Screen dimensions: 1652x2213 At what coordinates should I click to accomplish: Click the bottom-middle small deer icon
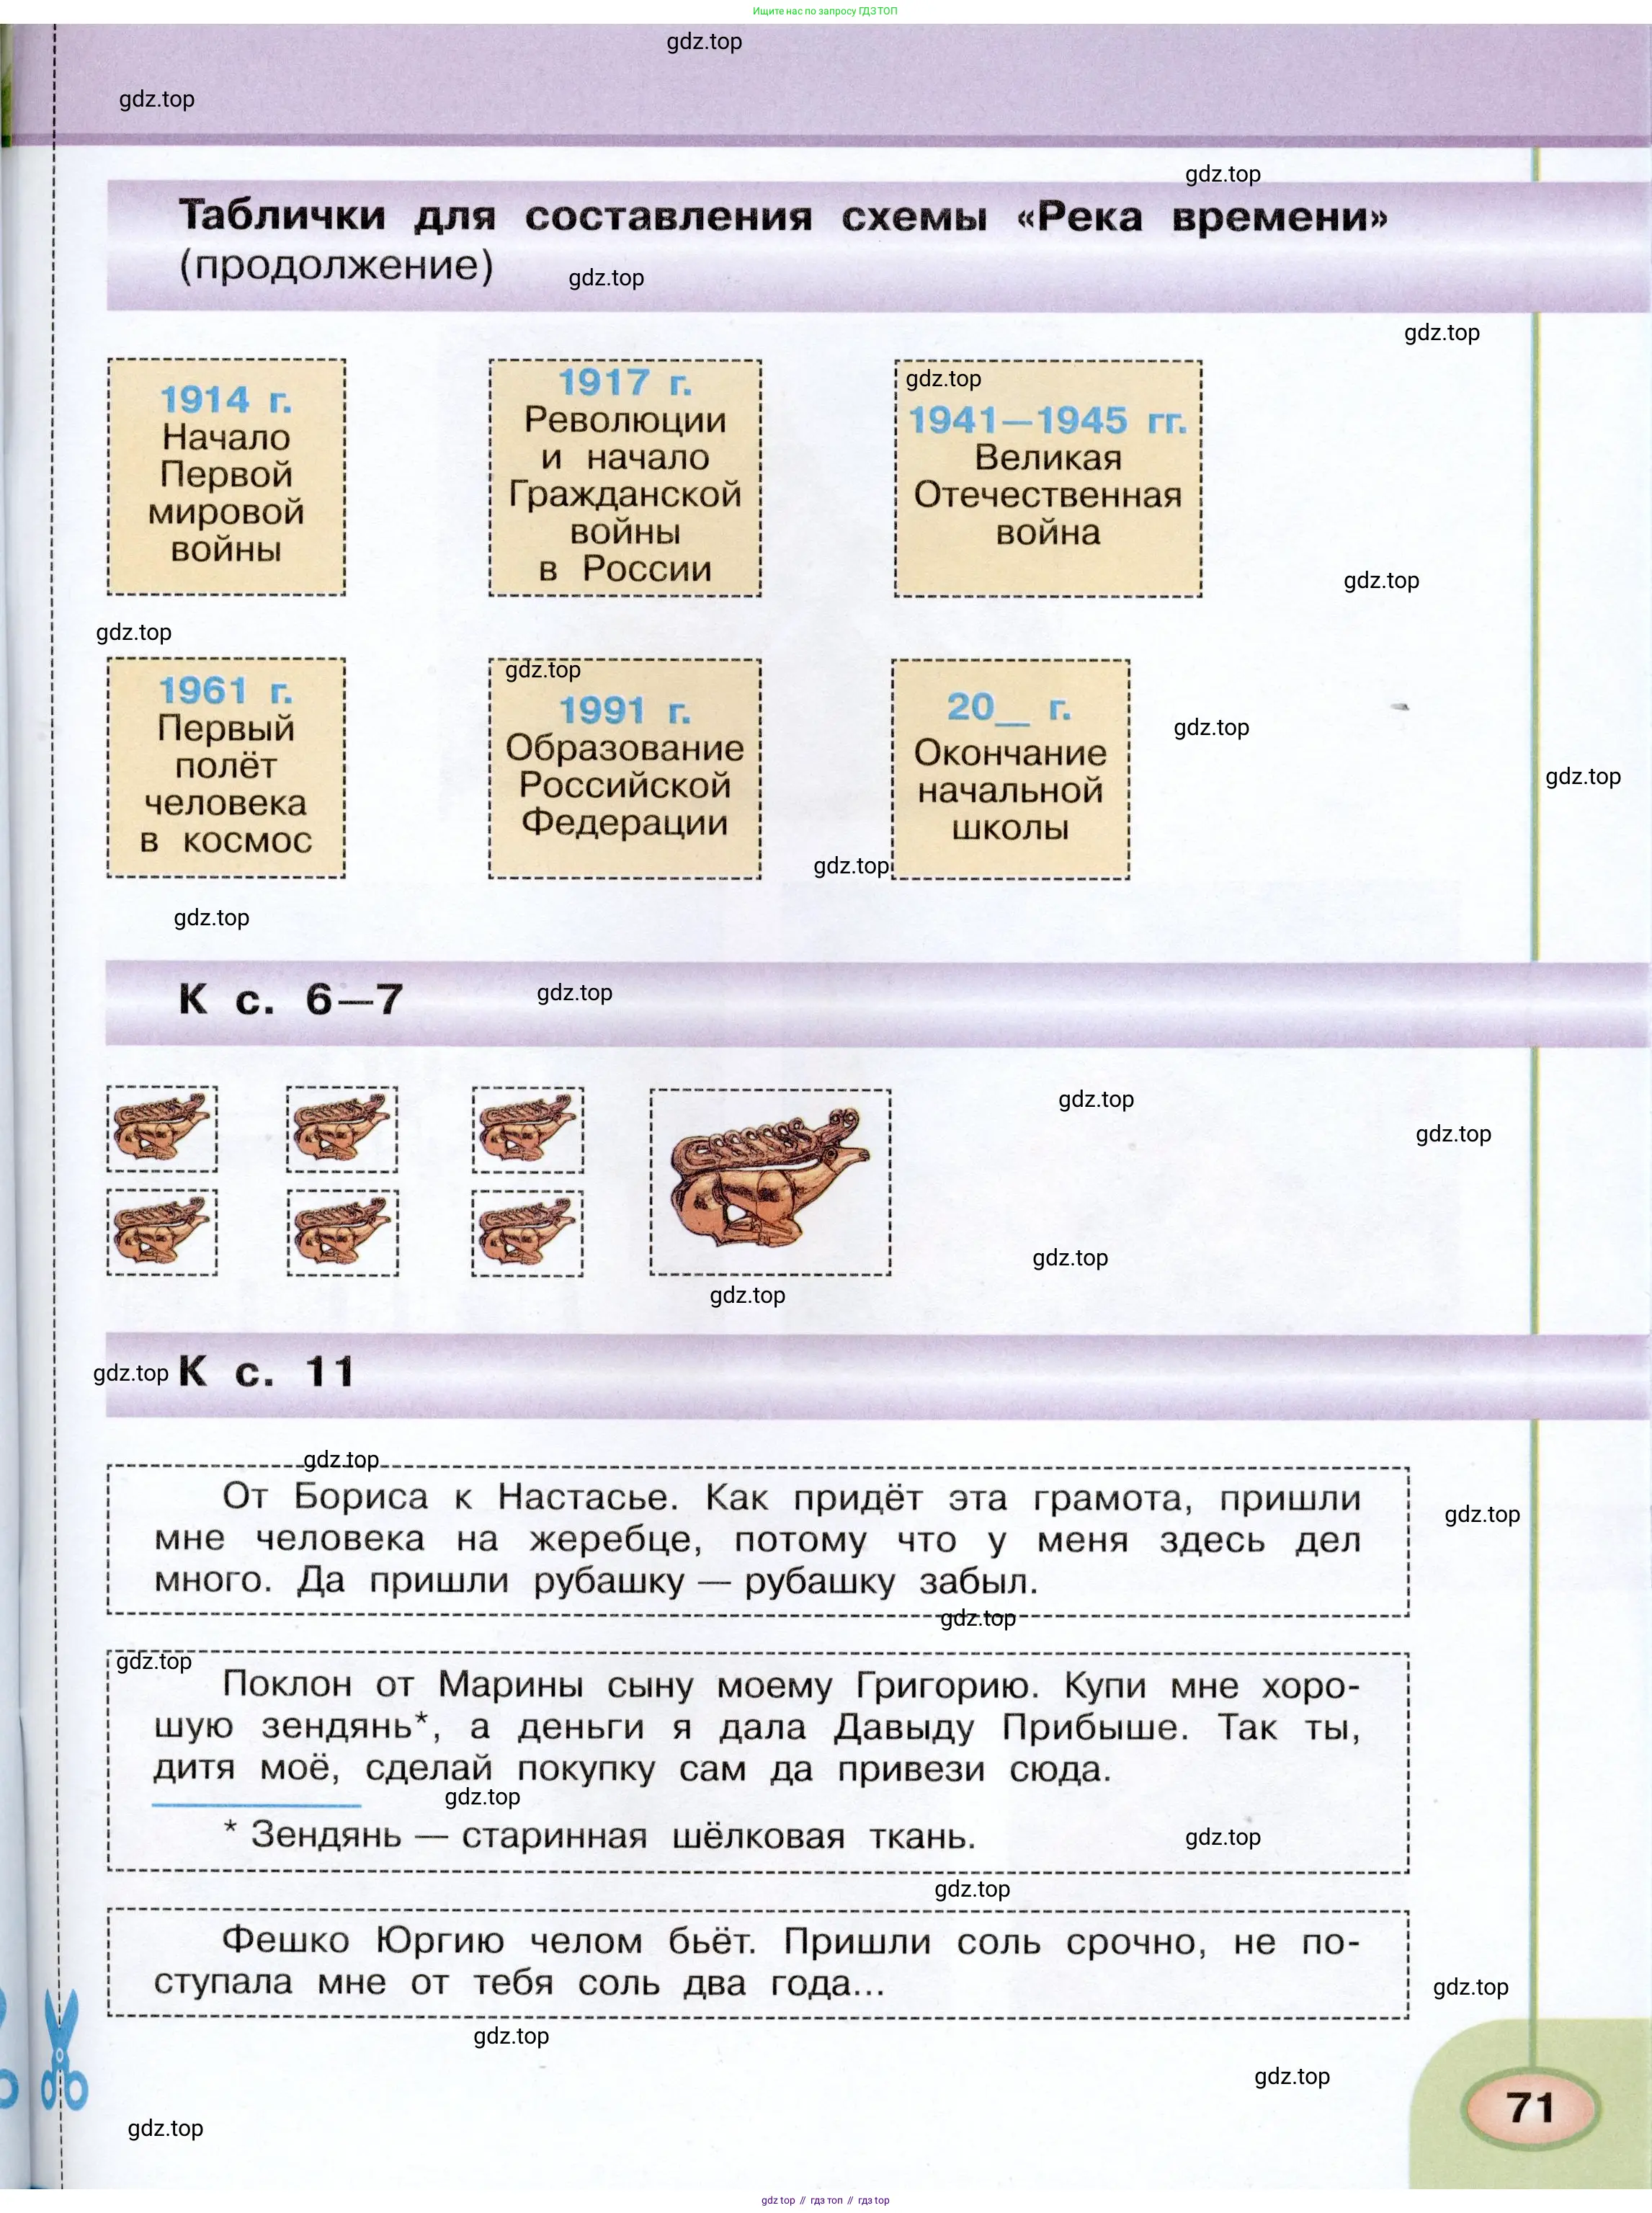342,1232
